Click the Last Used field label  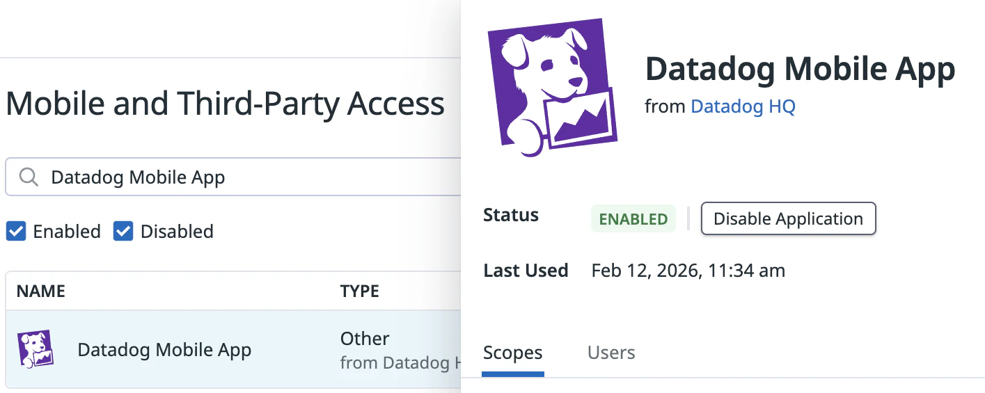pyautogui.click(x=526, y=271)
